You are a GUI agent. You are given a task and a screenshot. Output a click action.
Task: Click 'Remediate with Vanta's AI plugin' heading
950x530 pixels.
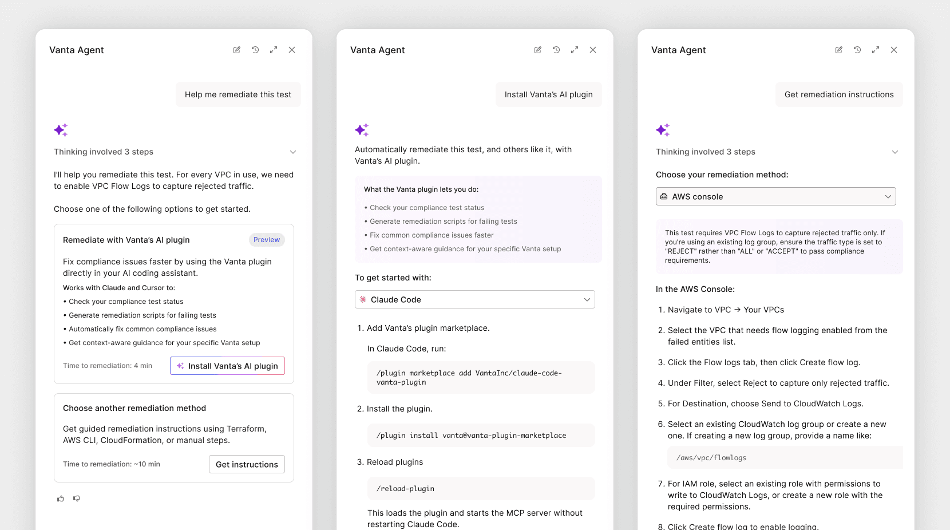click(126, 240)
